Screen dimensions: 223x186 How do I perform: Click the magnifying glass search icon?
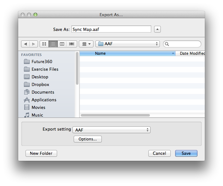pos(167,44)
